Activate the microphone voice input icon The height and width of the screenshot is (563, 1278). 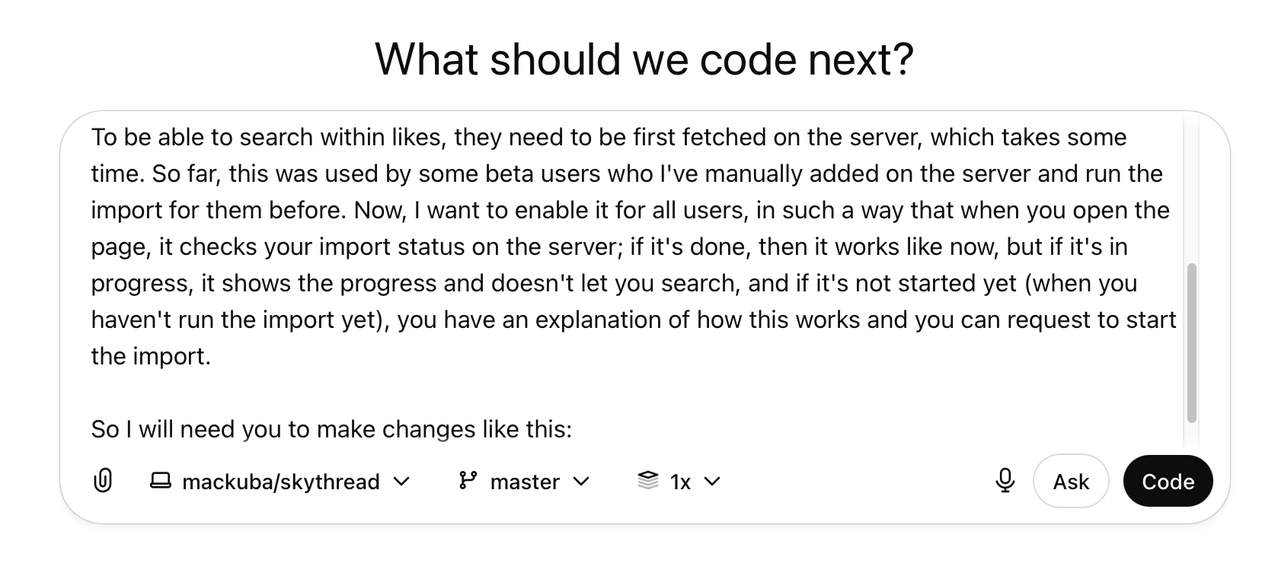[1005, 481]
